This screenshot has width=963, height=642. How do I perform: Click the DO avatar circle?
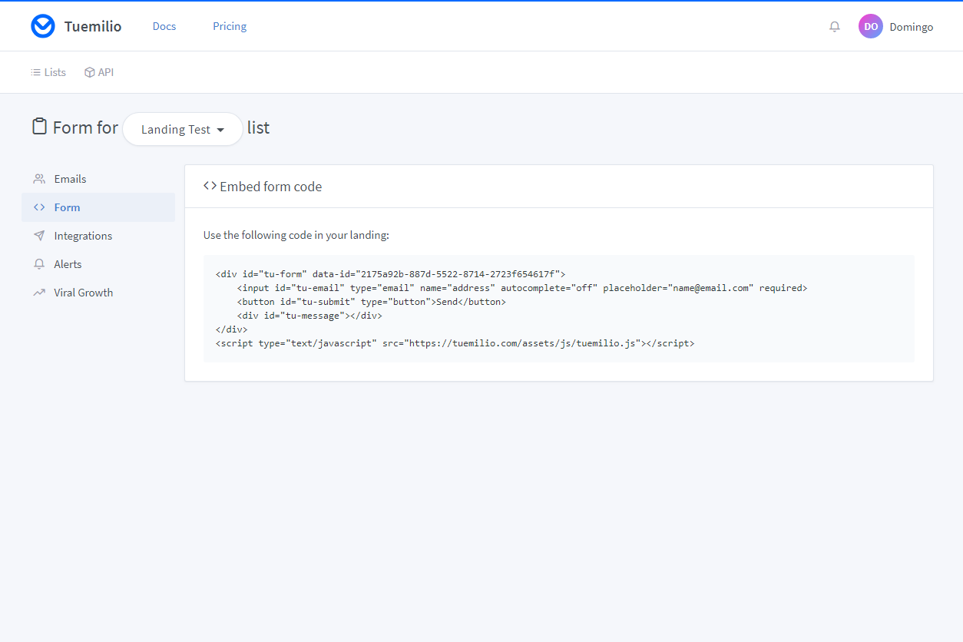click(x=870, y=26)
